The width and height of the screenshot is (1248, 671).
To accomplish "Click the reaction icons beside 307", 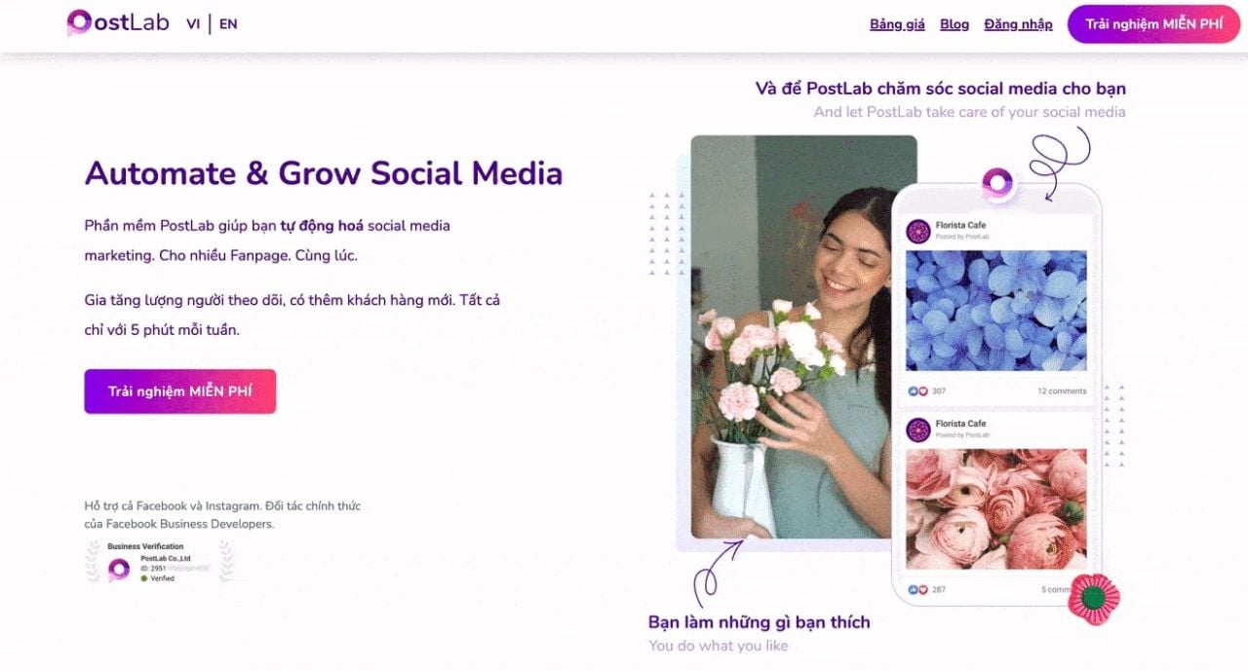I will pyautogui.click(x=917, y=391).
